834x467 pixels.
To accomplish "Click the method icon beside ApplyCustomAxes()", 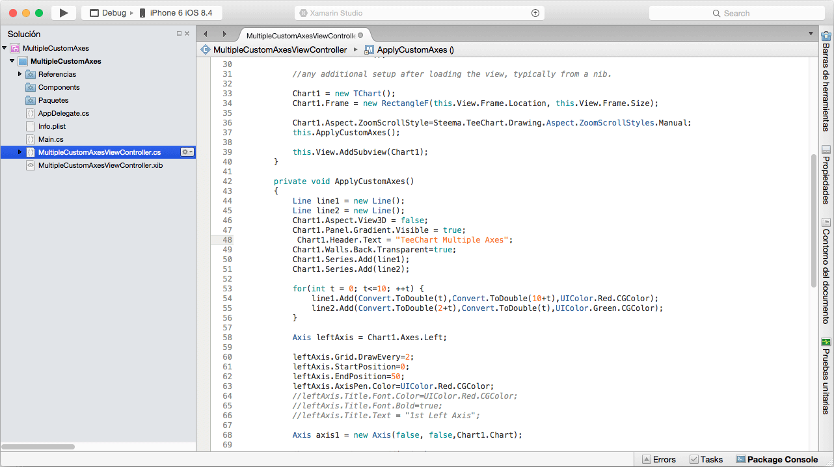I will 369,49.
